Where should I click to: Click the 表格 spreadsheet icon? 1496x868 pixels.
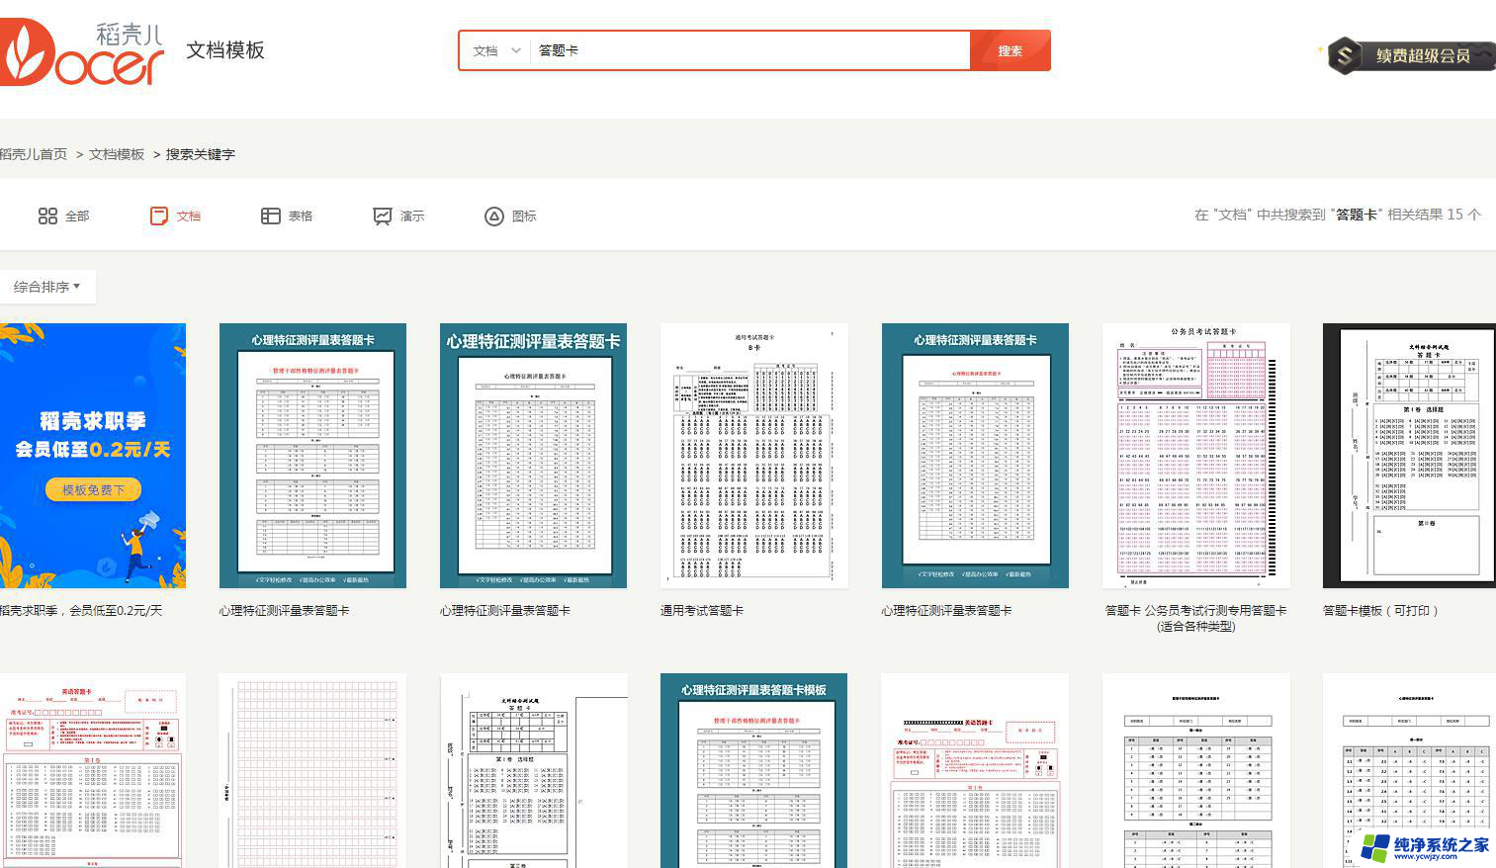pyautogui.click(x=270, y=216)
